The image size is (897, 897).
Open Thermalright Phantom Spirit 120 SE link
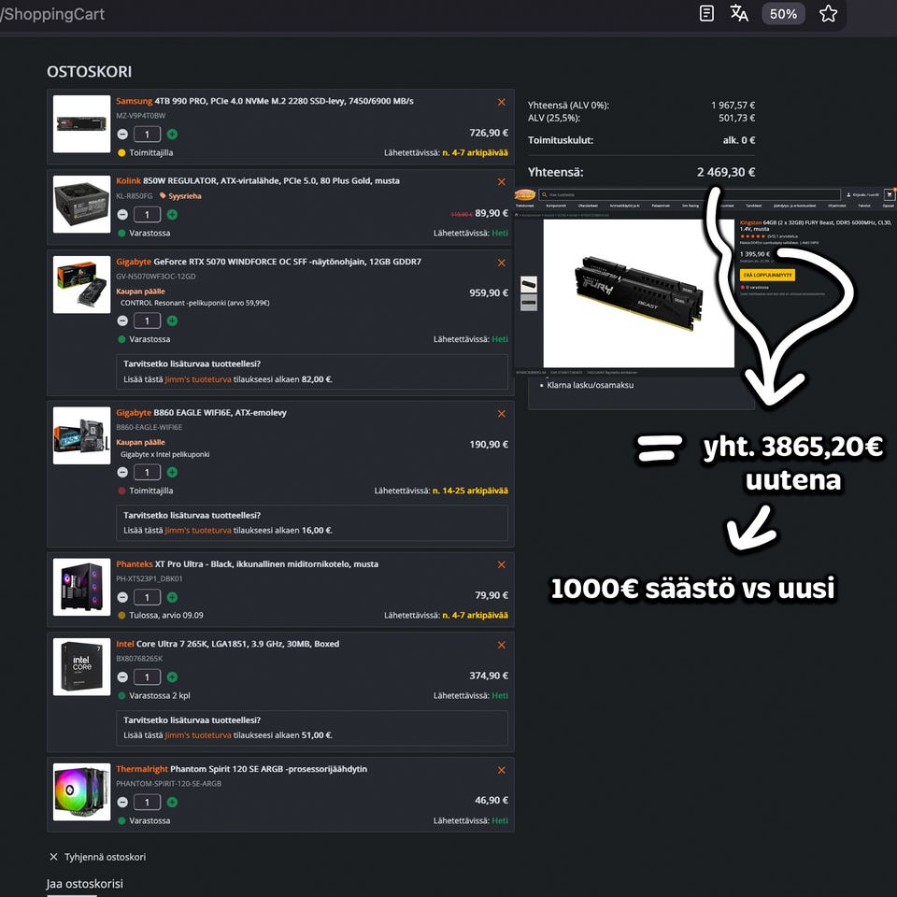241,769
